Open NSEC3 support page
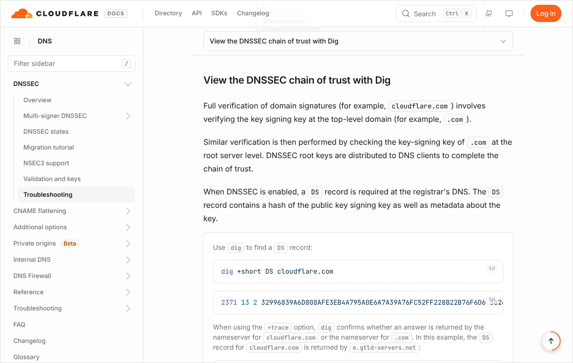This screenshot has height=363, width=573. 46,163
